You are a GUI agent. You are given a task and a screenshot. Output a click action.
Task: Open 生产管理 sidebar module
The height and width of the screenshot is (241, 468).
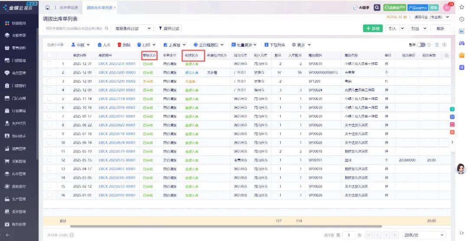tap(16, 199)
